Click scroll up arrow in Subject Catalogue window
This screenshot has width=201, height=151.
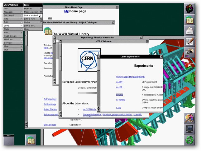click(26, 123)
